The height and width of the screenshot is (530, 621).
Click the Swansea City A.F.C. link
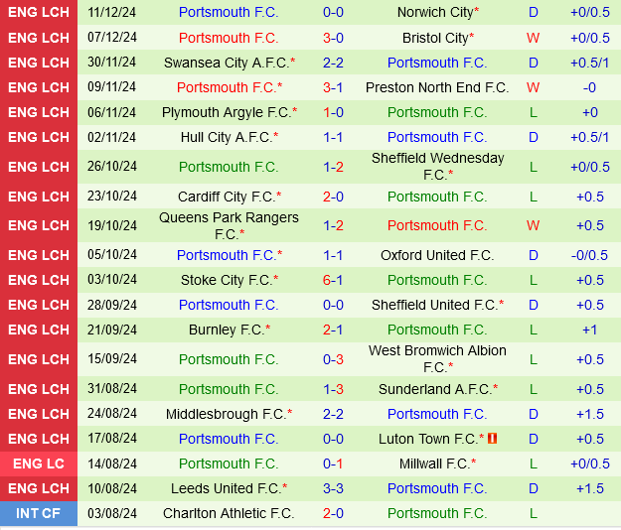pos(226,63)
